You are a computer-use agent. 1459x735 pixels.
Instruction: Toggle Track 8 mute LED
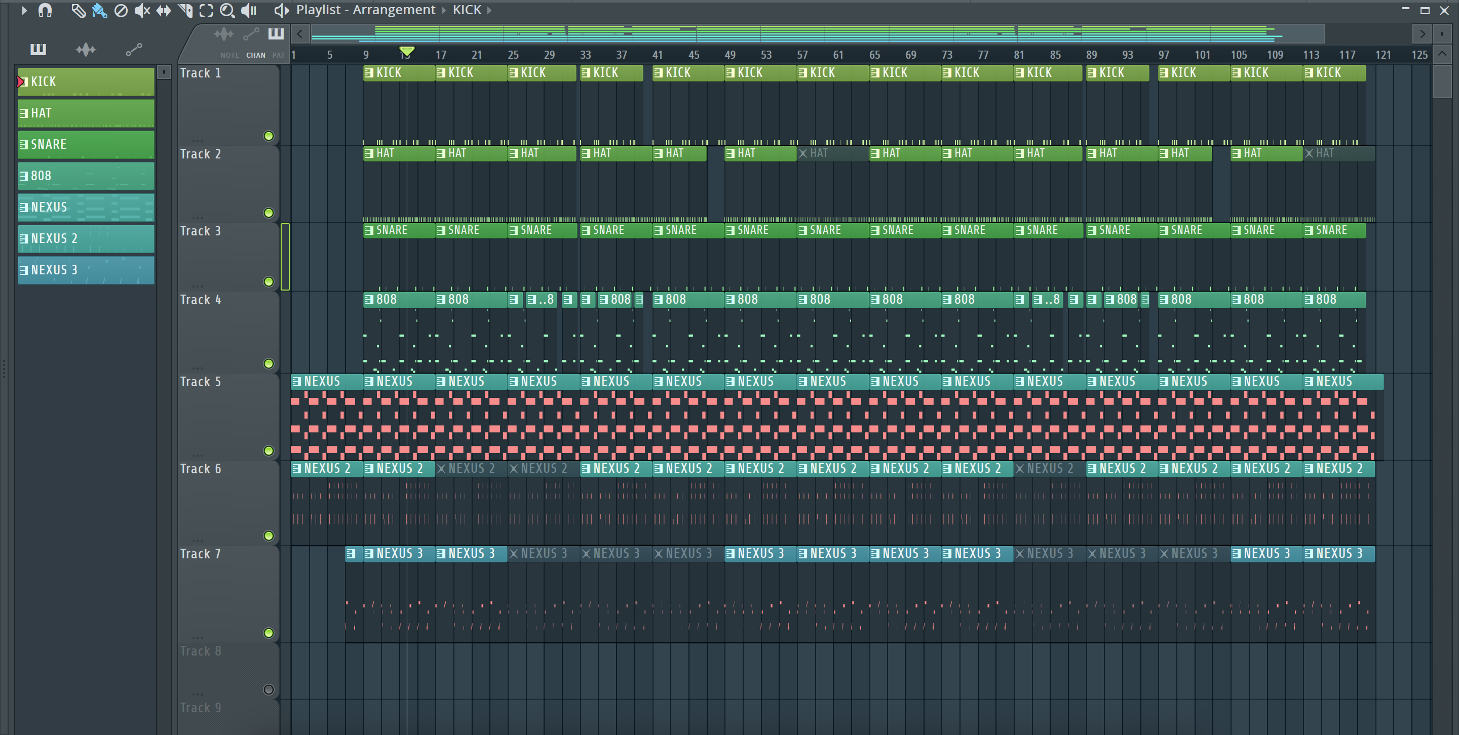[268, 689]
